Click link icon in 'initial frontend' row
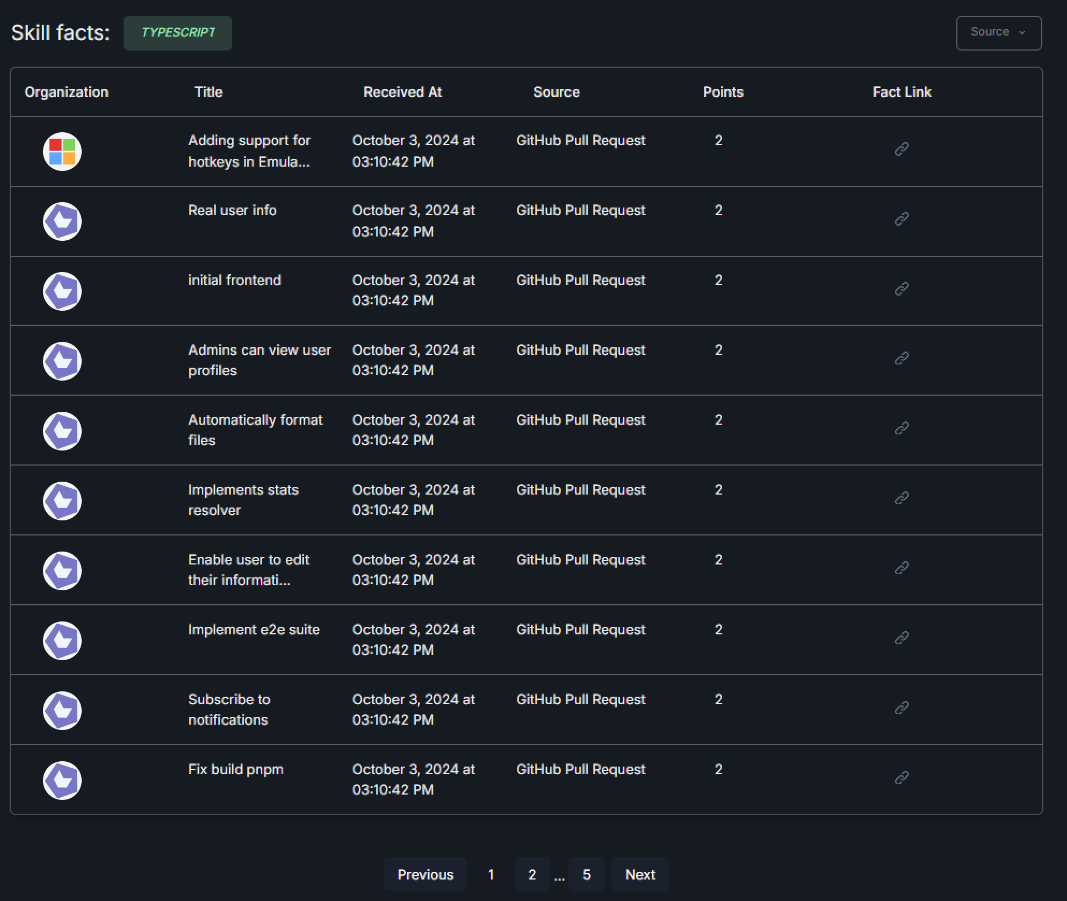1067x901 pixels. coord(902,289)
